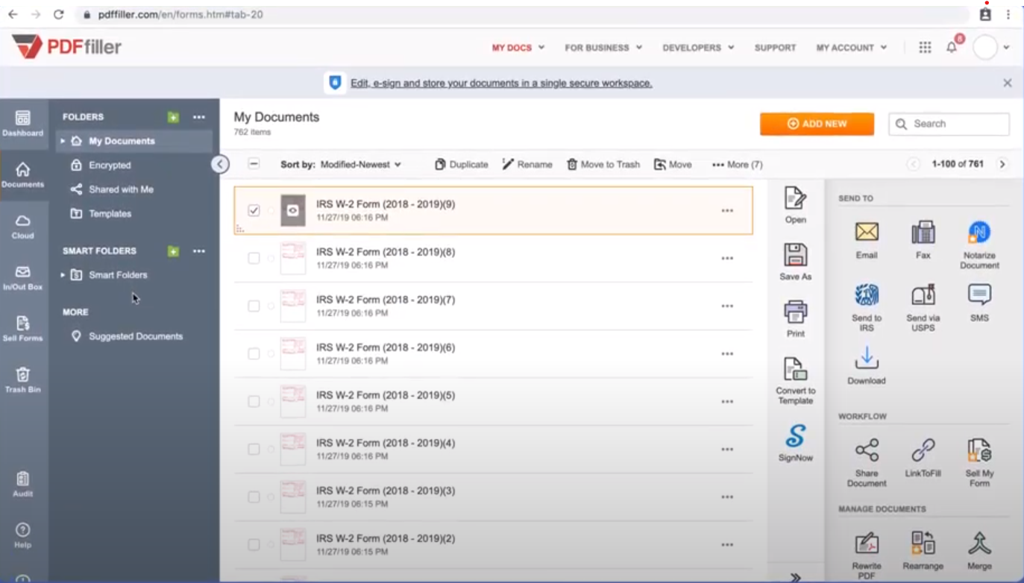The image size is (1024, 583).
Task: Expand the My Documents folder tree
Action: click(x=63, y=141)
